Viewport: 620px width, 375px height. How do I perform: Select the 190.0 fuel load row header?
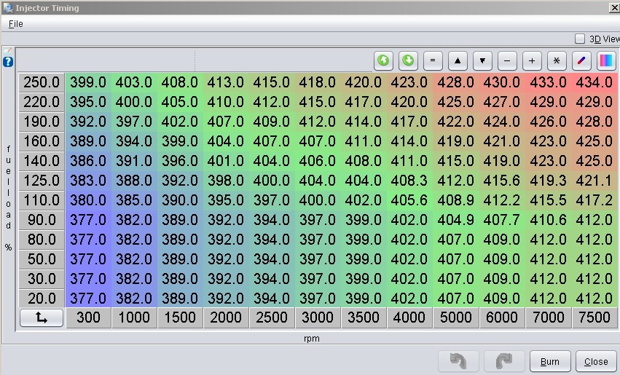click(42, 122)
